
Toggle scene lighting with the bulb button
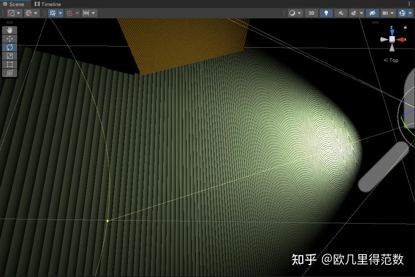pyautogui.click(x=326, y=13)
